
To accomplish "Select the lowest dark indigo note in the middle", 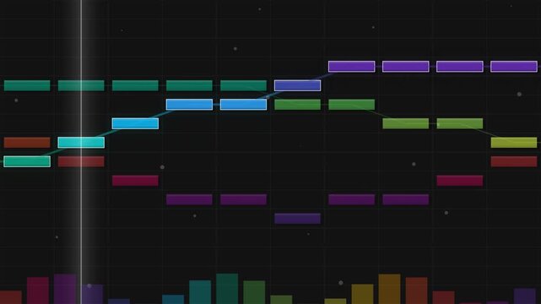I will (297, 219).
